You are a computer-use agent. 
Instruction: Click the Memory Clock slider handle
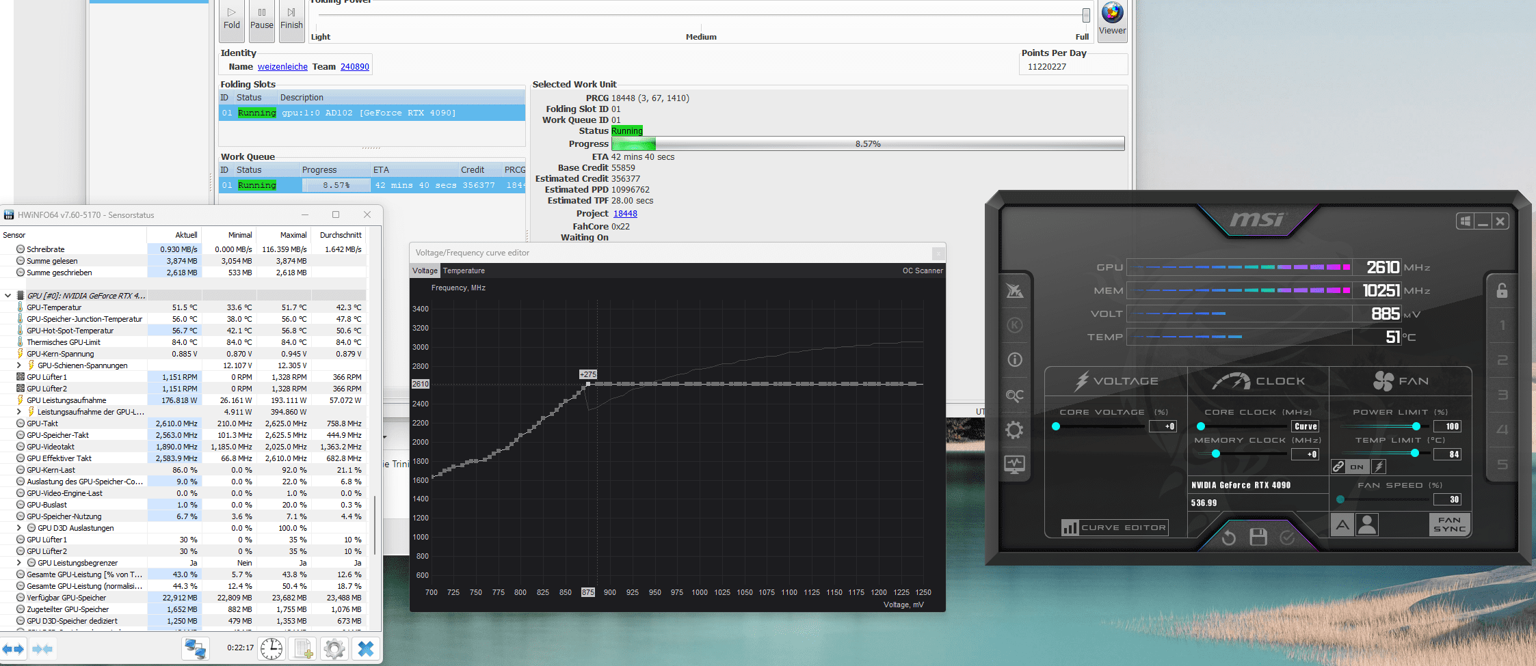(x=1216, y=454)
